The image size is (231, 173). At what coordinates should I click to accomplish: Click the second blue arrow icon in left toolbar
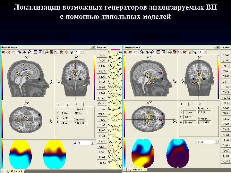pyautogui.click(x=24, y=52)
